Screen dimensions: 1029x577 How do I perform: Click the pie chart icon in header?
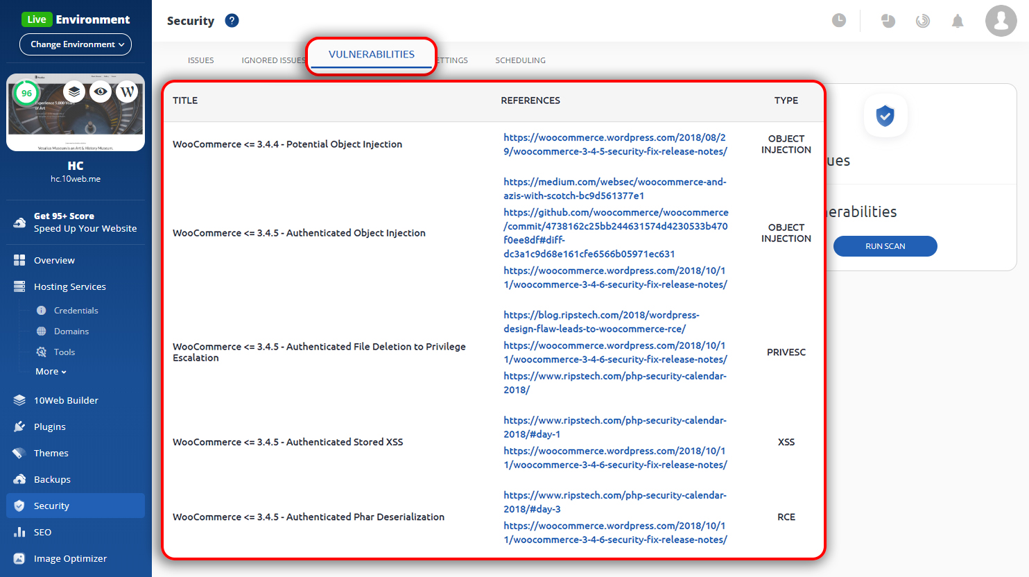click(x=888, y=21)
